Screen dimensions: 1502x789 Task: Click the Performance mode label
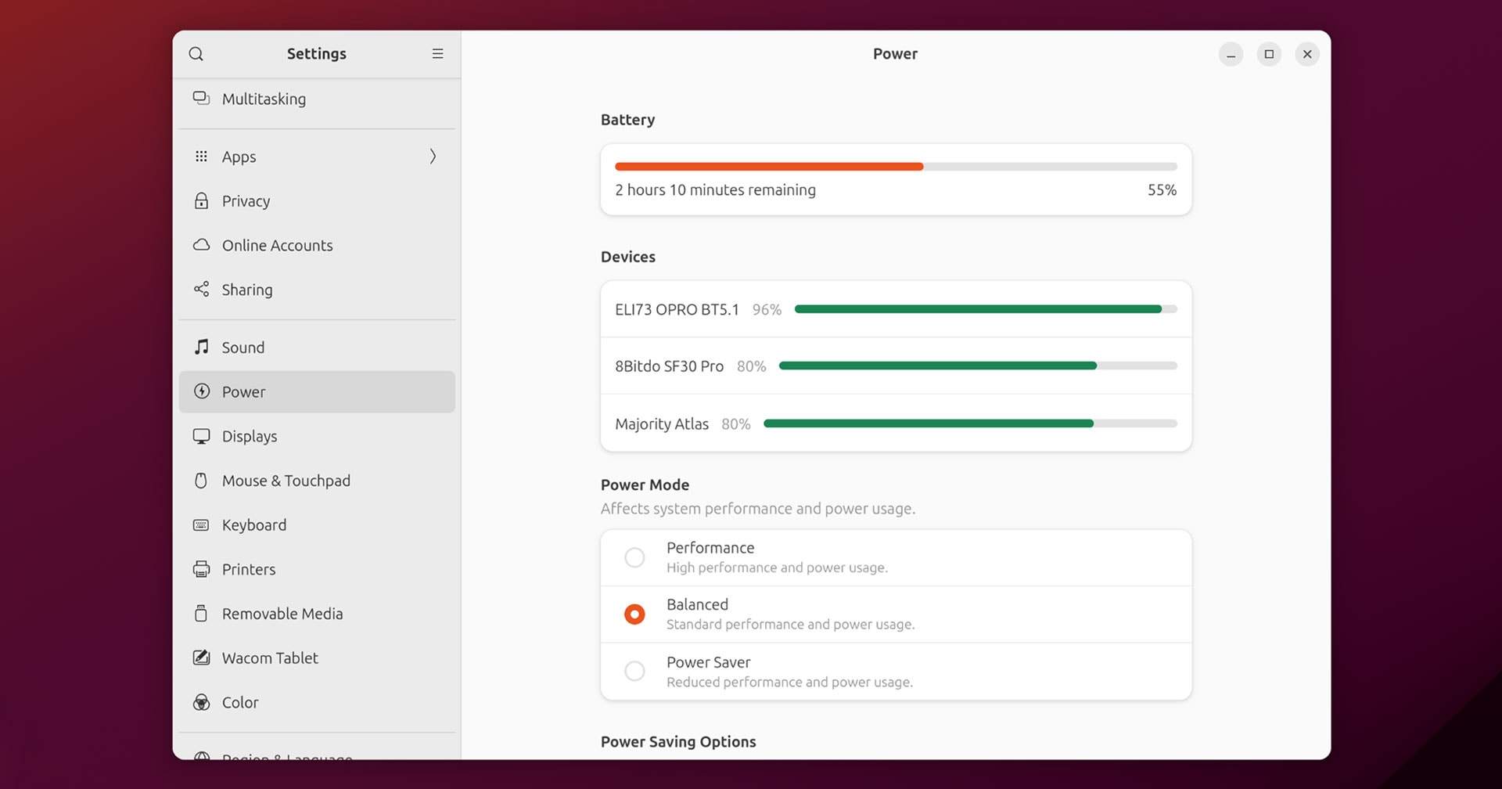pyautogui.click(x=710, y=548)
